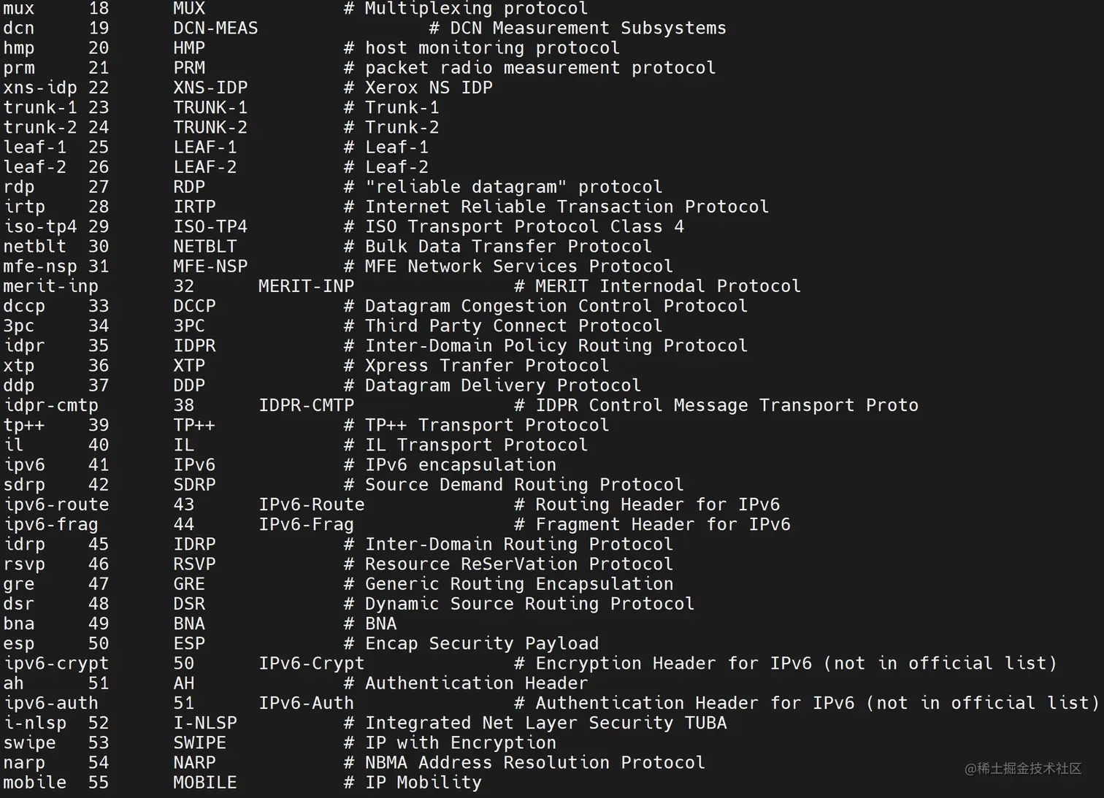
Task: Click the 'Internet Reliable Transaction Protocol' comment
Action: point(567,207)
